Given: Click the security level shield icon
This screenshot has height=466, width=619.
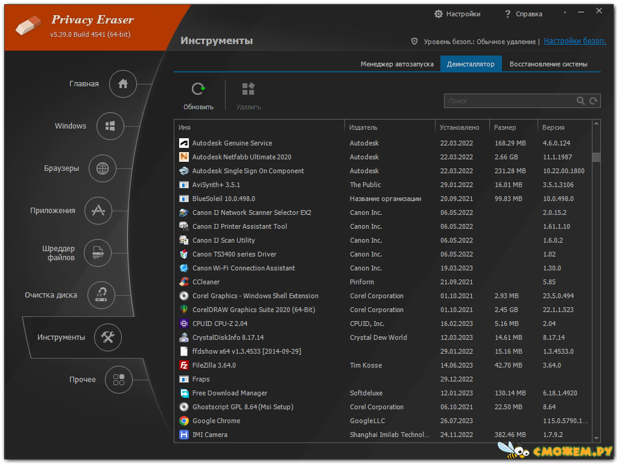Looking at the screenshot, I should (414, 41).
